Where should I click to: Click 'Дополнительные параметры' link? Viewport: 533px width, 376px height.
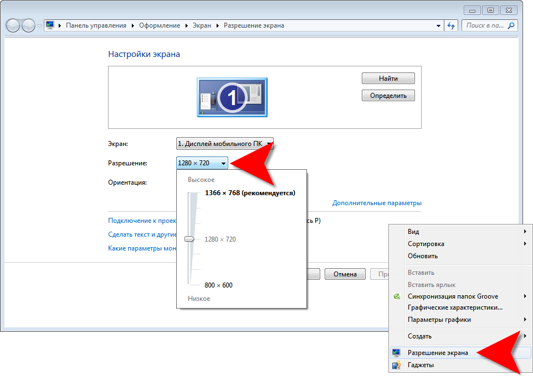[377, 203]
